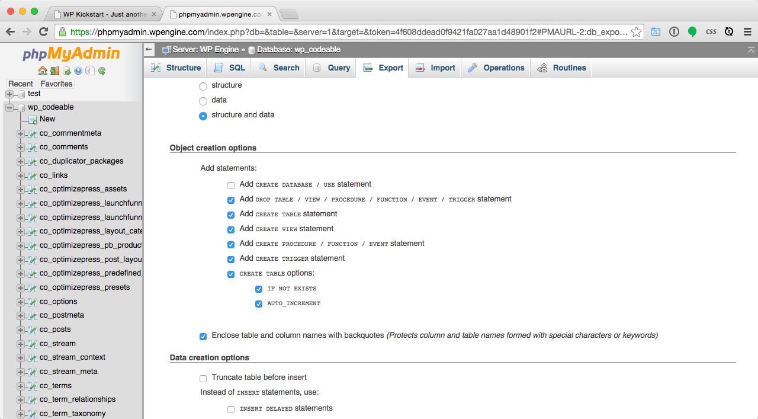The image size is (758, 419).
Task: Click Database: wp_codeable breadcrumb link
Action: point(298,50)
